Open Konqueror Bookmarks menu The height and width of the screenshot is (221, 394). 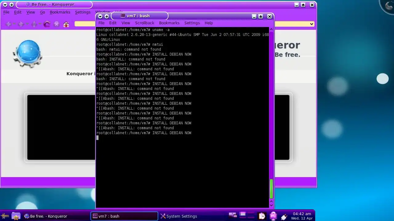tap(60, 12)
